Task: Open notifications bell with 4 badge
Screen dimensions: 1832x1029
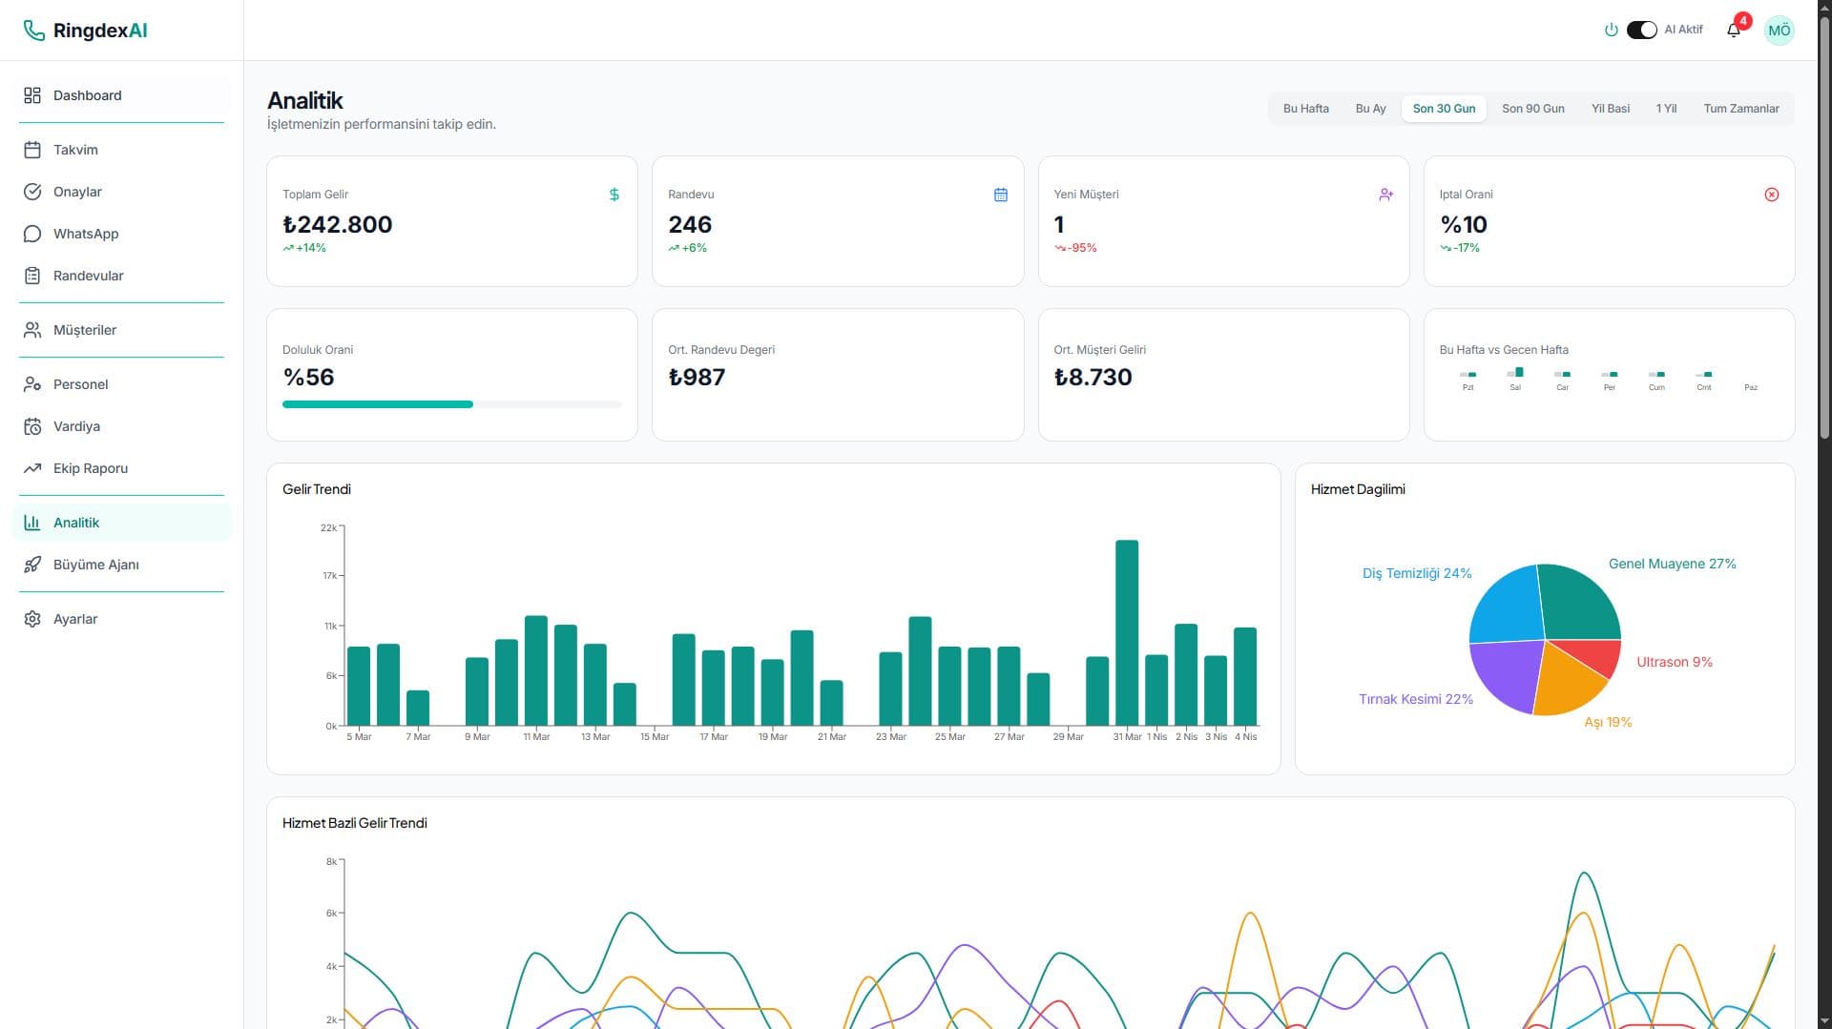Action: coord(1735,30)
